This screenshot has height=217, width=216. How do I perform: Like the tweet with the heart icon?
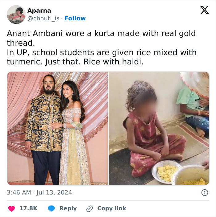pos(11,208)
